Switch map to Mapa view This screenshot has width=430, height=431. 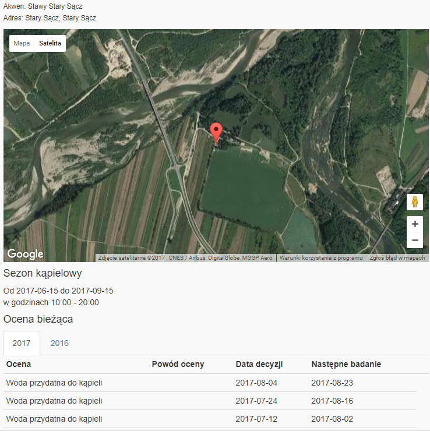click(22, 43)
